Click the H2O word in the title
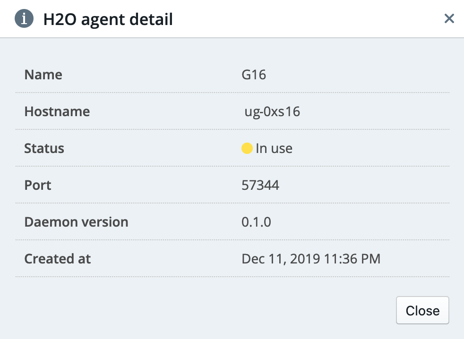Viewport: 464px width, 339px height. [x=60, y=19]
